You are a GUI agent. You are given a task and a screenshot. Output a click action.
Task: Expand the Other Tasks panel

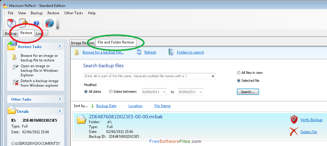[x=60, y=99]
